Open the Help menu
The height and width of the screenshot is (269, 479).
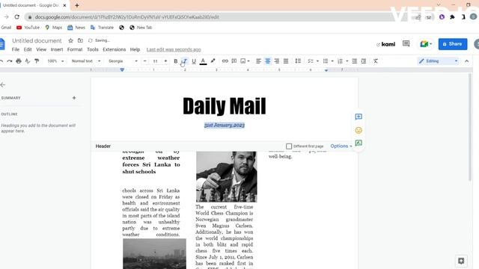click(x=135, y=49)
